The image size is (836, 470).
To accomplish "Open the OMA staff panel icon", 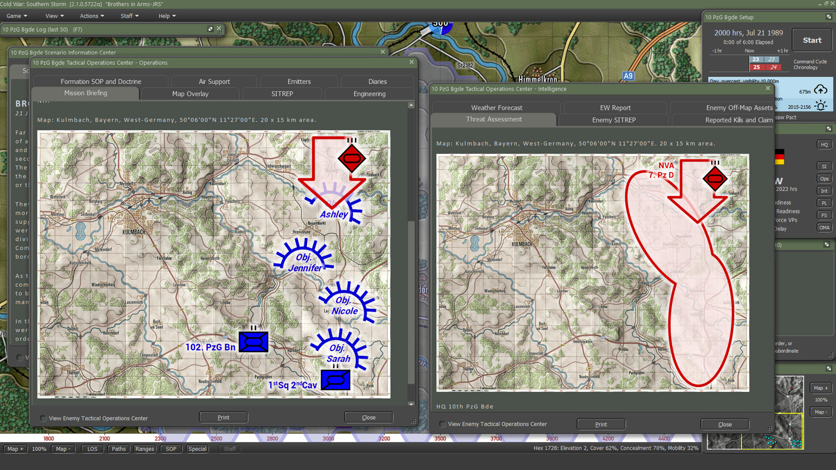I will (x=824, y=227).
